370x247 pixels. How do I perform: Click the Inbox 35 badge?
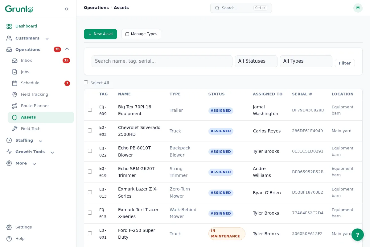click(66, 61)
